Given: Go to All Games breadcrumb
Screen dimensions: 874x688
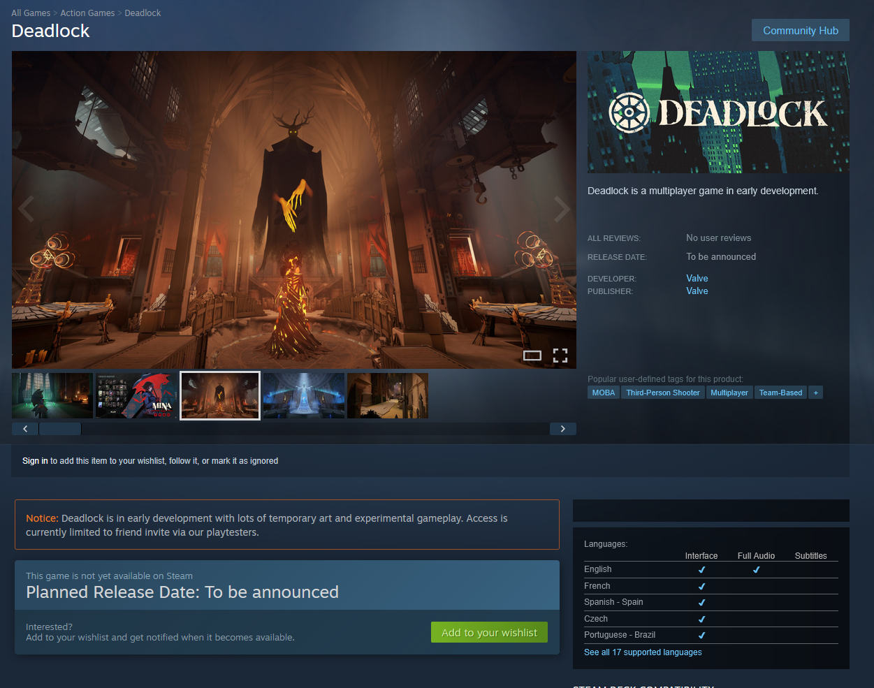Looking at the screenshot, I should click(x=31, y=13).
